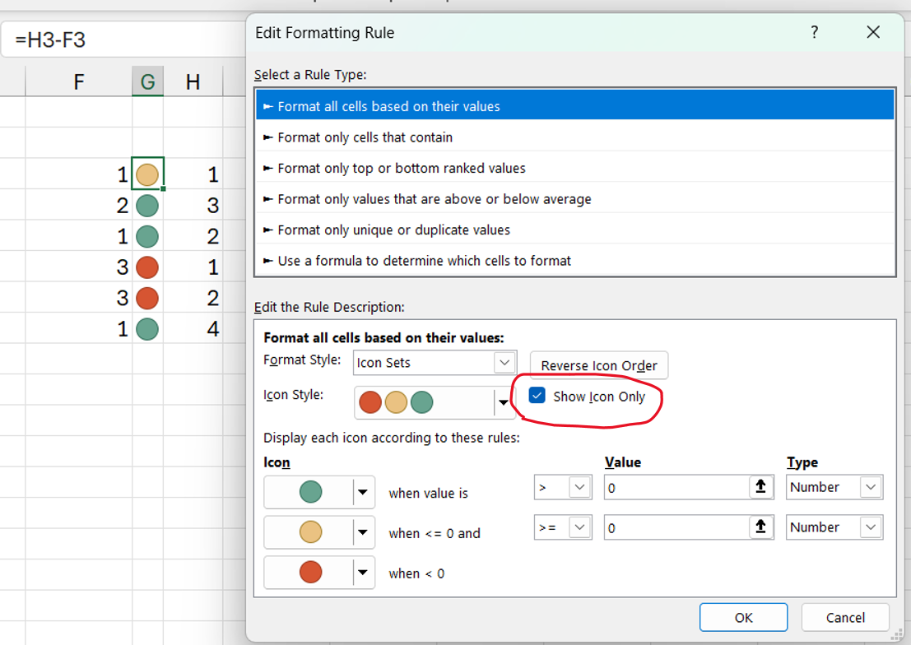Click the cell with H value 4
This screenshot has width=911, height=645.
193,328
